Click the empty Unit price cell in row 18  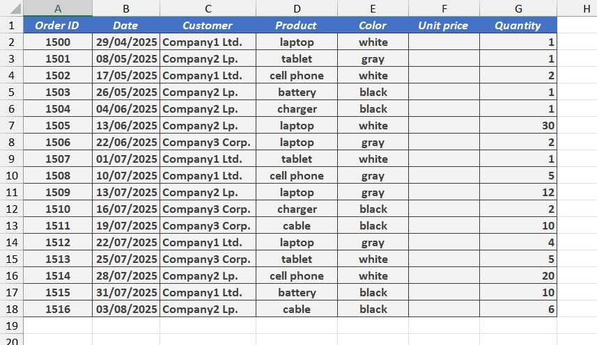[444, 309]
